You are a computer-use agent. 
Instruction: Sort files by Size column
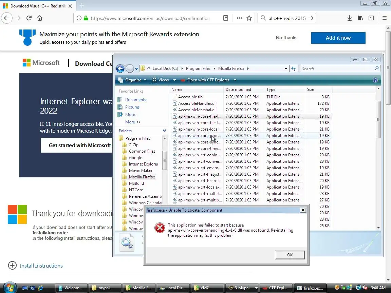318,90
